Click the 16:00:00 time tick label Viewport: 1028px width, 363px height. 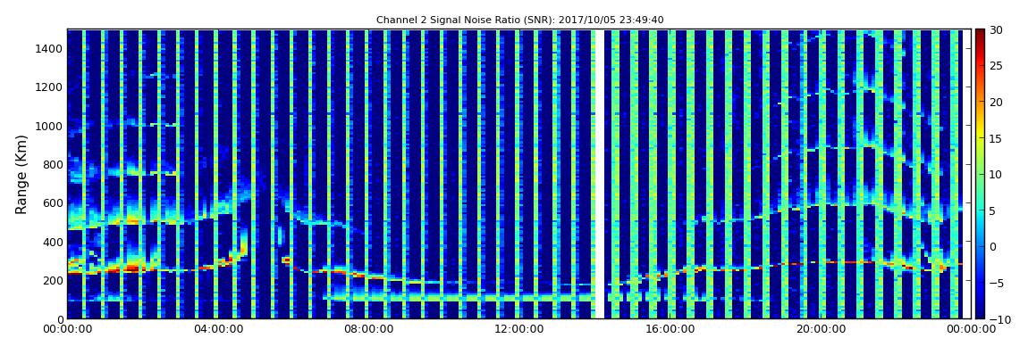[x=670, y=330]
